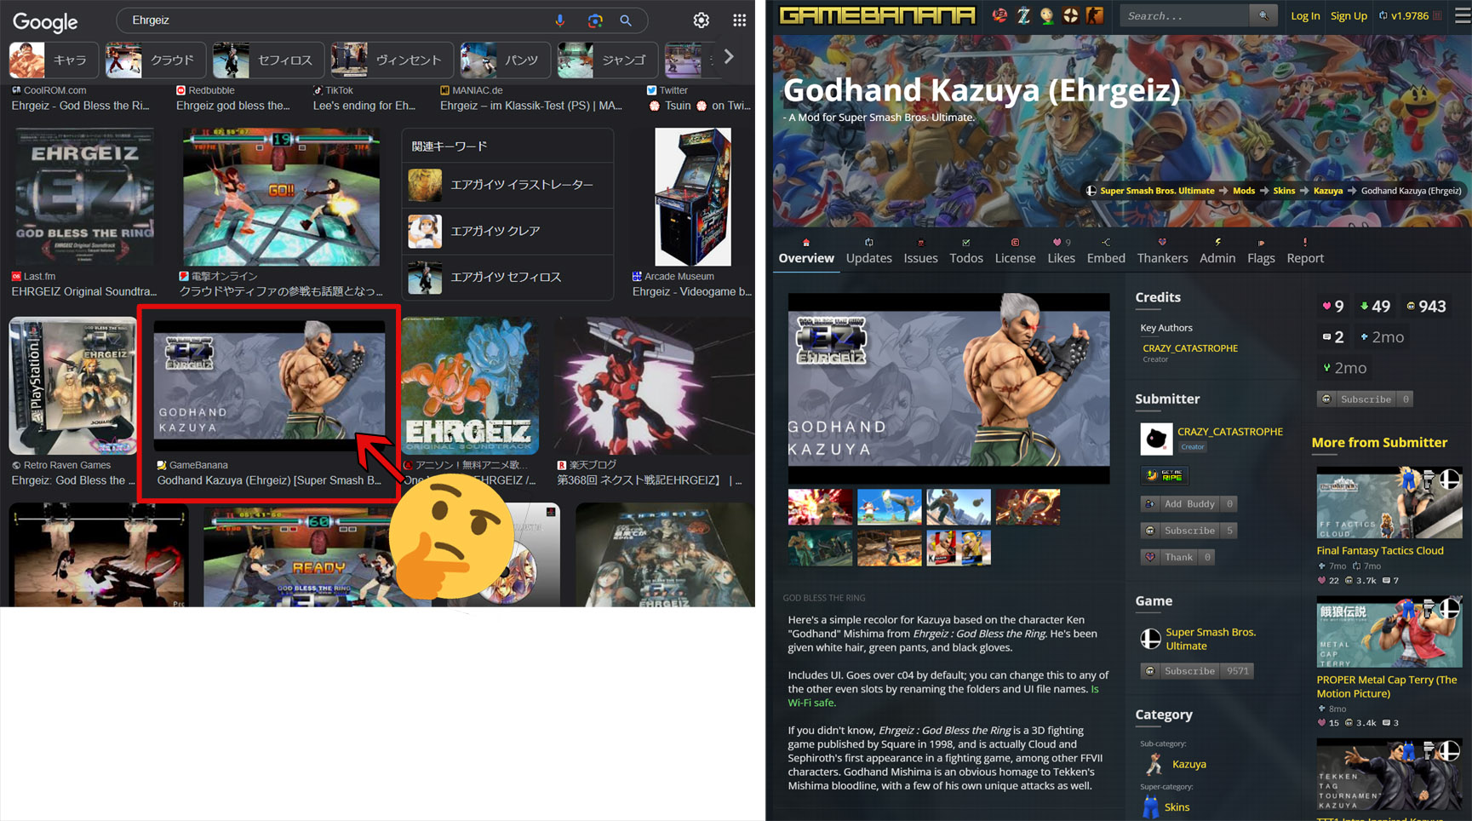The width and height of the screenshot is (1472, 821).
Task: Click the 'Is Wi-Fi safe.' link
Action: [943, 696]
